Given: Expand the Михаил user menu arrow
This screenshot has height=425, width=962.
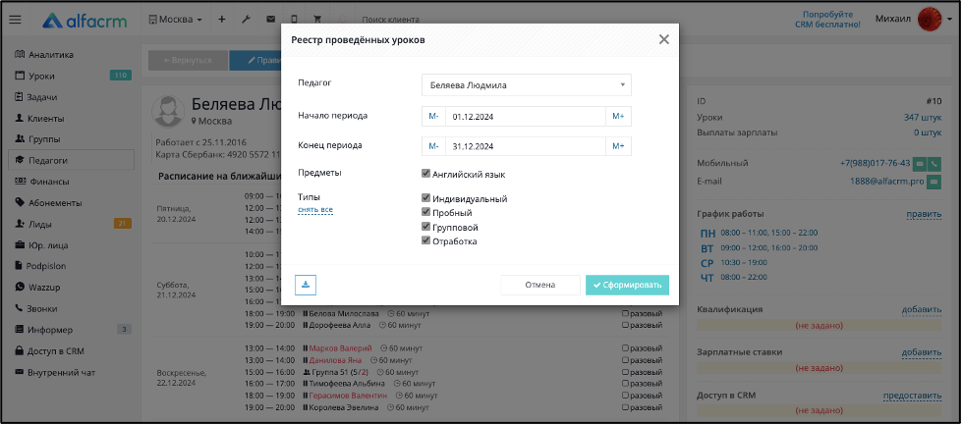Looking at the screenshot, I should pos(950,20).
